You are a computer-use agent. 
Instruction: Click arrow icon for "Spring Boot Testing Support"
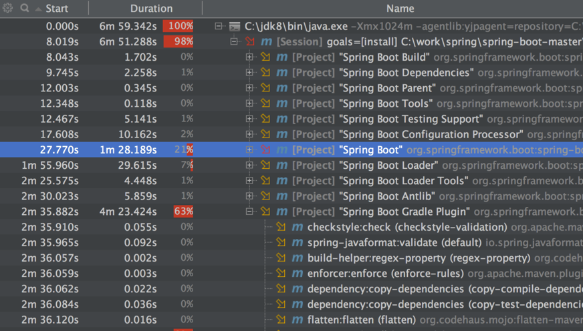(265, 119)
